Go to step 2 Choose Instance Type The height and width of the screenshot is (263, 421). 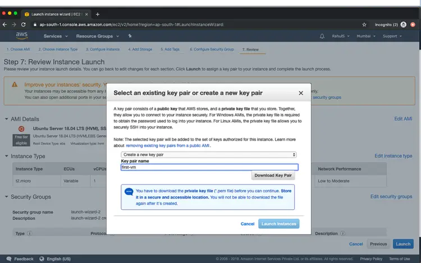tap(58, 49)
